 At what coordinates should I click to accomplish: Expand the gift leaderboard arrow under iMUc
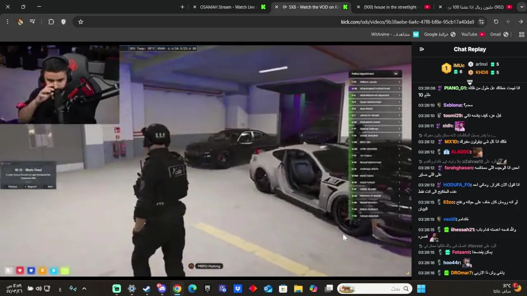point(470,82)
